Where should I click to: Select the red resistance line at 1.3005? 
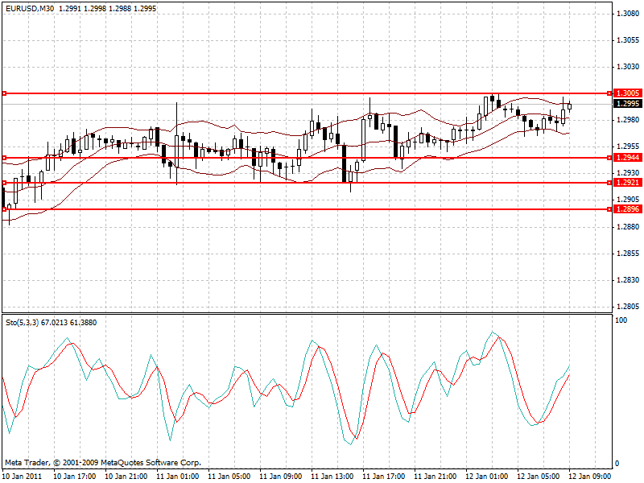322,93
